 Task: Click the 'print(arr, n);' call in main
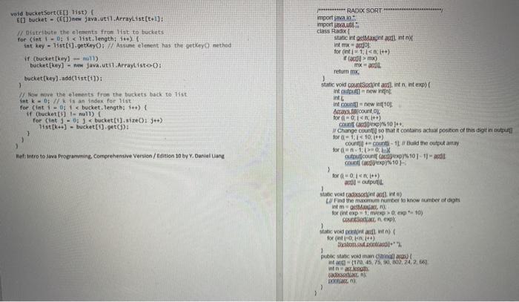[343, 280]
